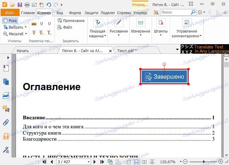Expand the Штампы dropdown arrow

161,35
